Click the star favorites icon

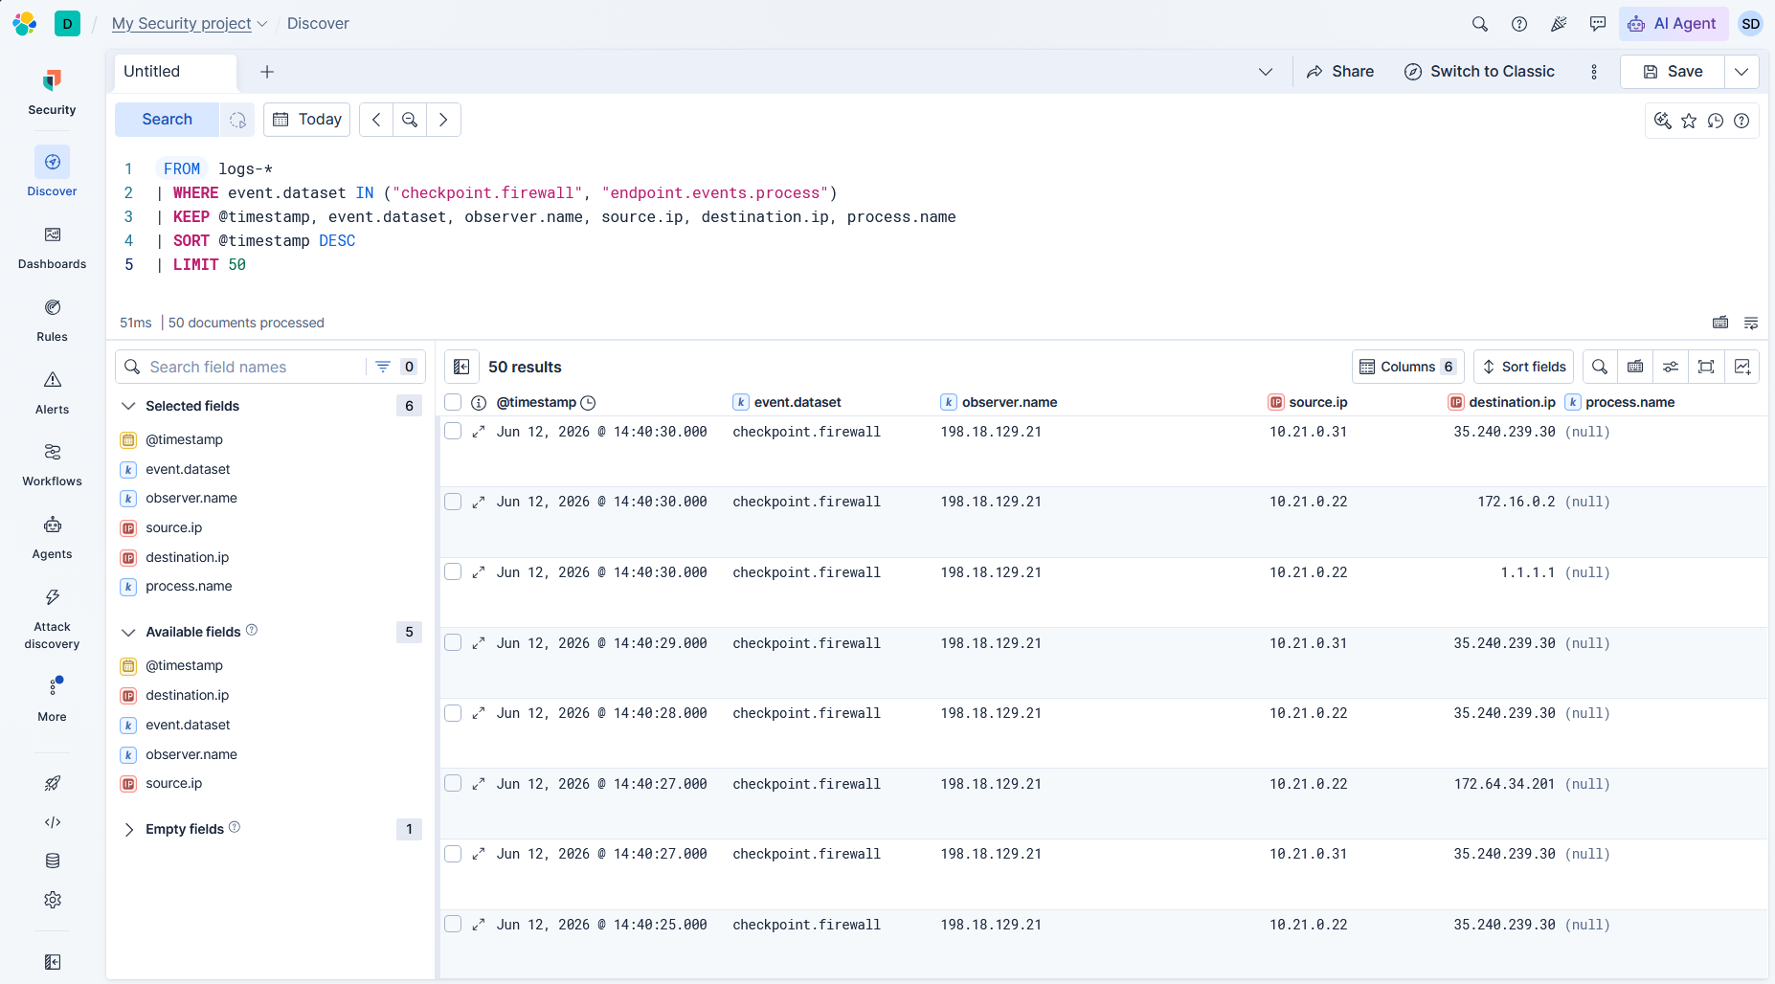(x=1689, y=121)
